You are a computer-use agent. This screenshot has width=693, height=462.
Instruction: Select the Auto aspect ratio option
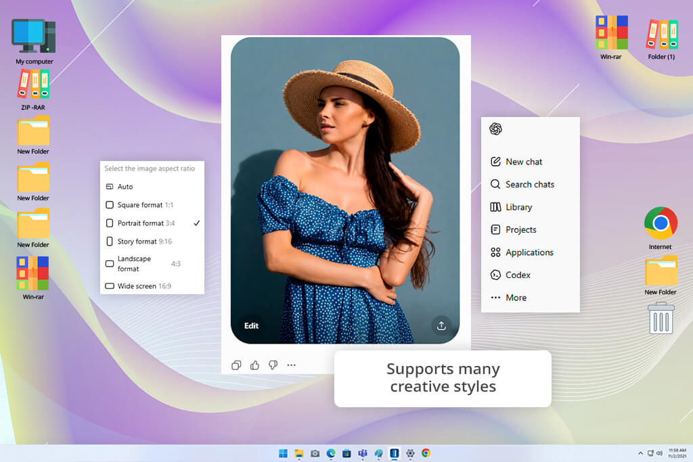pyautogui.click(x=152, y=187)
